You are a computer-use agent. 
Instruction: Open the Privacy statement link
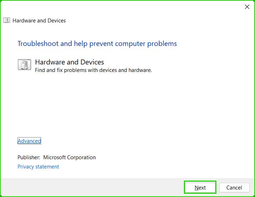click(x=38, y=167)
